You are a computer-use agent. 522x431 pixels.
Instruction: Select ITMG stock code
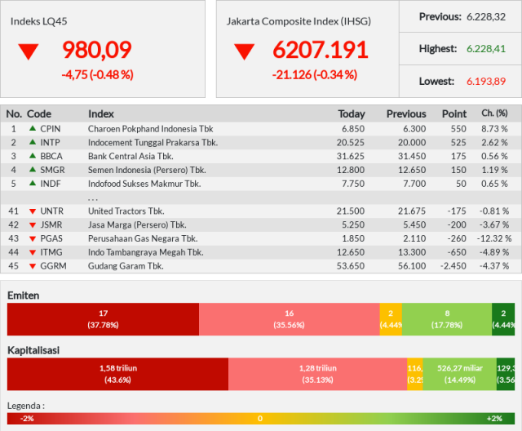pyautogui.click(x=51, y=253)
